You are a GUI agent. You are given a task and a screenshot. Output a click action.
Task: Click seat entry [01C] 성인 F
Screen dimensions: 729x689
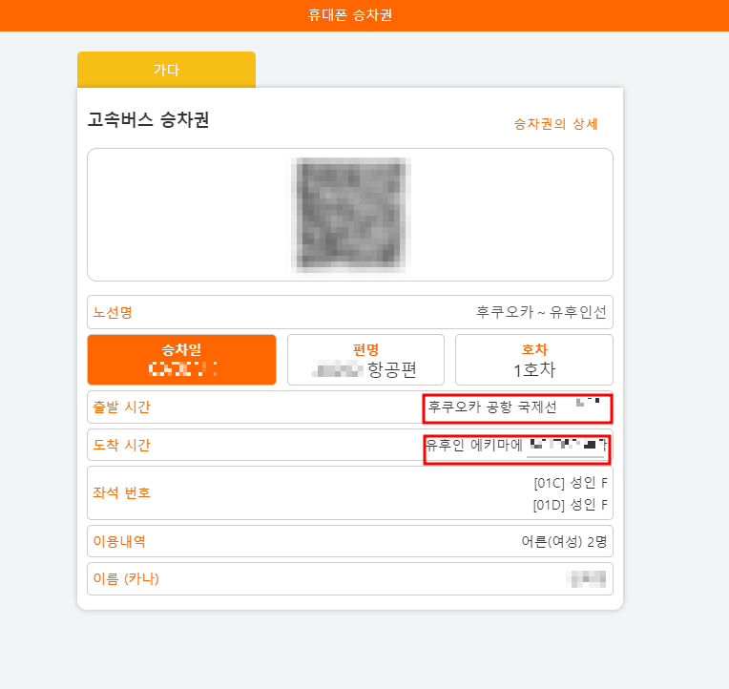point(571,483)
